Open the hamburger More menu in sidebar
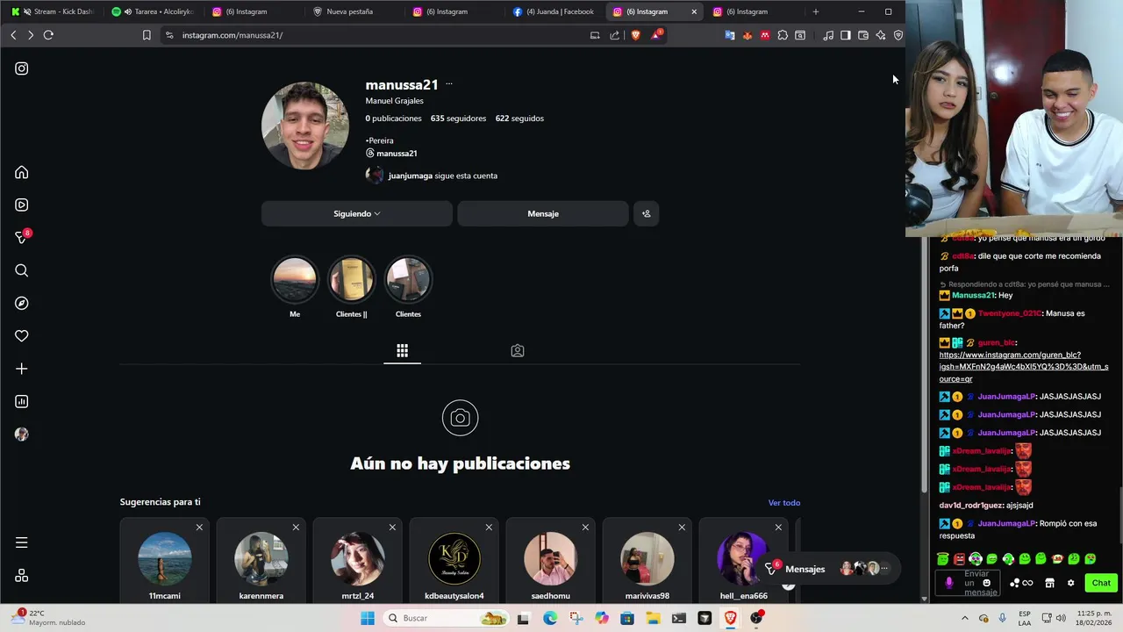This screenshot has width=1123, height=632. click(x=22, y=542)
